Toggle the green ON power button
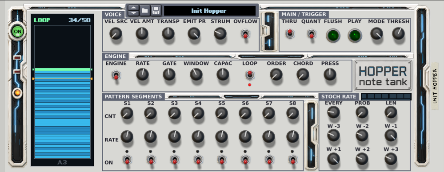The image size is (444, 172). pyautogui.click(x=18, y=32)
